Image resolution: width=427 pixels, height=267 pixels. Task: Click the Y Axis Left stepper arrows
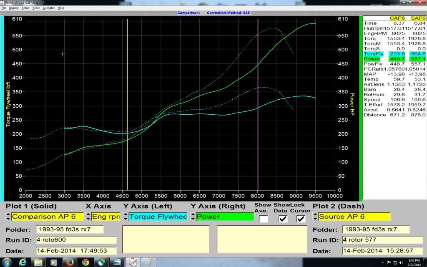tap(125, 217)
